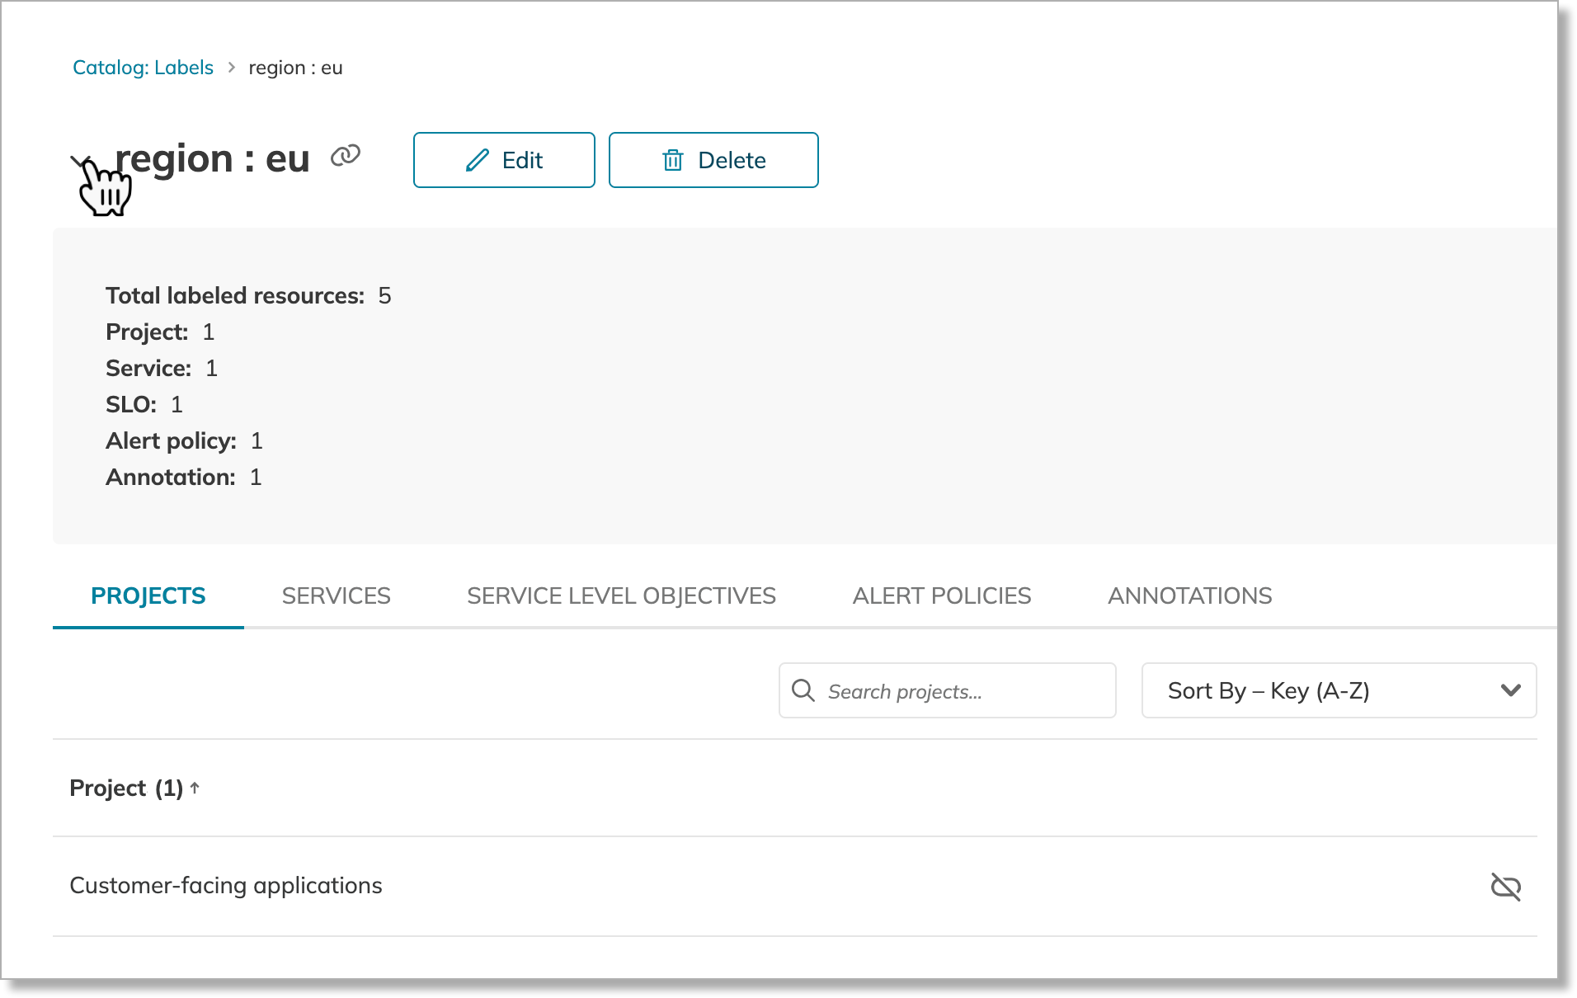This screenshot has height=998, width=1577.
Task: Click the chevron arrow in Sort By box
Action: 1510,690
